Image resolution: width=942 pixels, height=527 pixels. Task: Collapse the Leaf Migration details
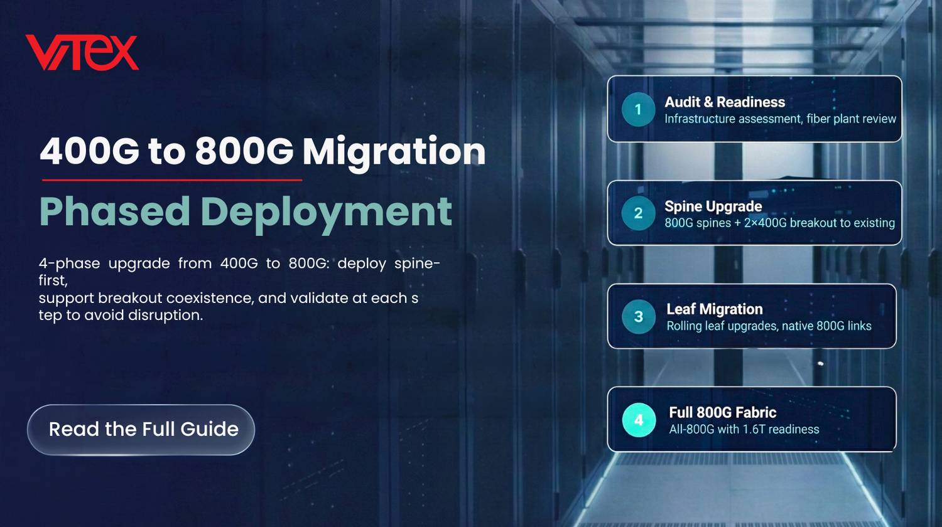coord(769,326)
